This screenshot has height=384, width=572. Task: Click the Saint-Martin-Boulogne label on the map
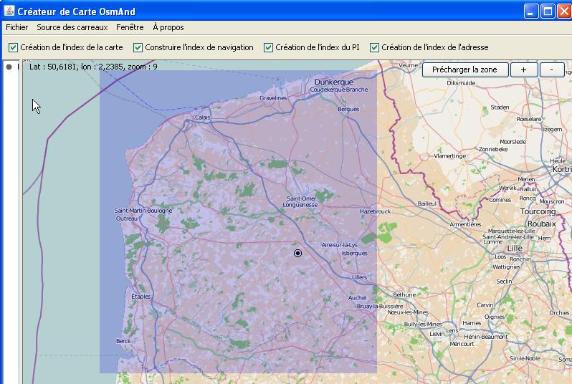pos(143,211)
